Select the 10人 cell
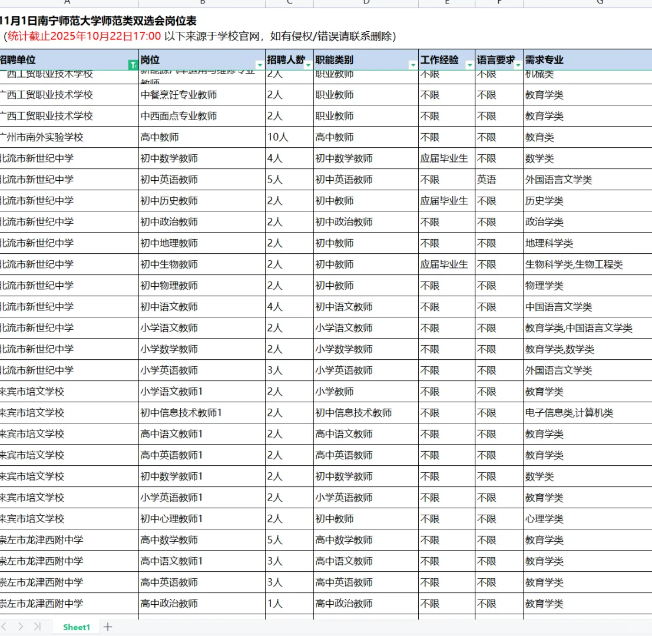The height and width of the screenshot is (636, 652). click(x=289, y=137)
